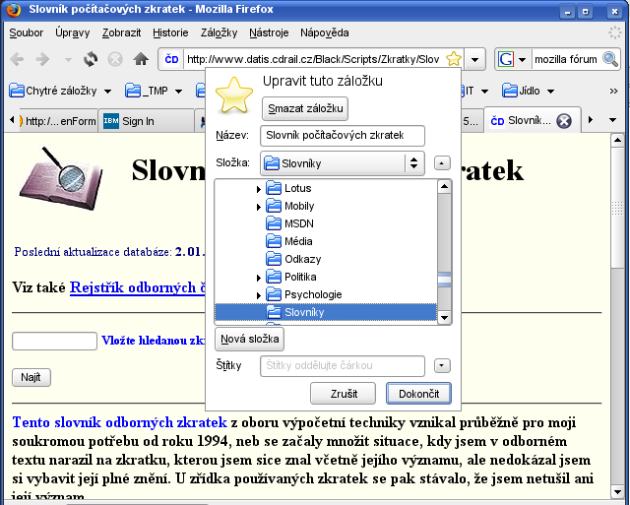This screenshot has width=630, height=505.
Task: Click the bookmark star in the address bar
Action: tap(453, 59)
